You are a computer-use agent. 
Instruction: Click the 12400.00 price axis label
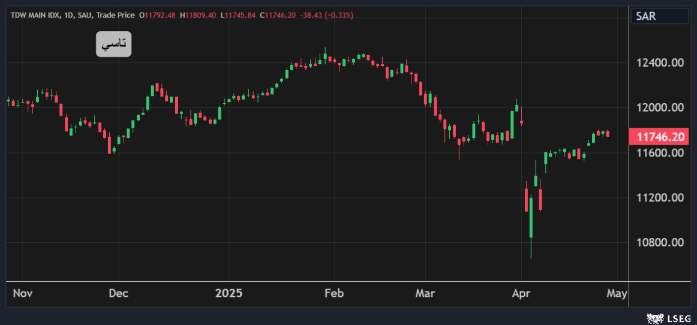[x=660, y=63]
